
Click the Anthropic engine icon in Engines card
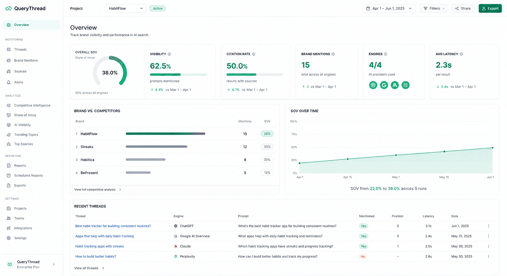click(395, 85)
